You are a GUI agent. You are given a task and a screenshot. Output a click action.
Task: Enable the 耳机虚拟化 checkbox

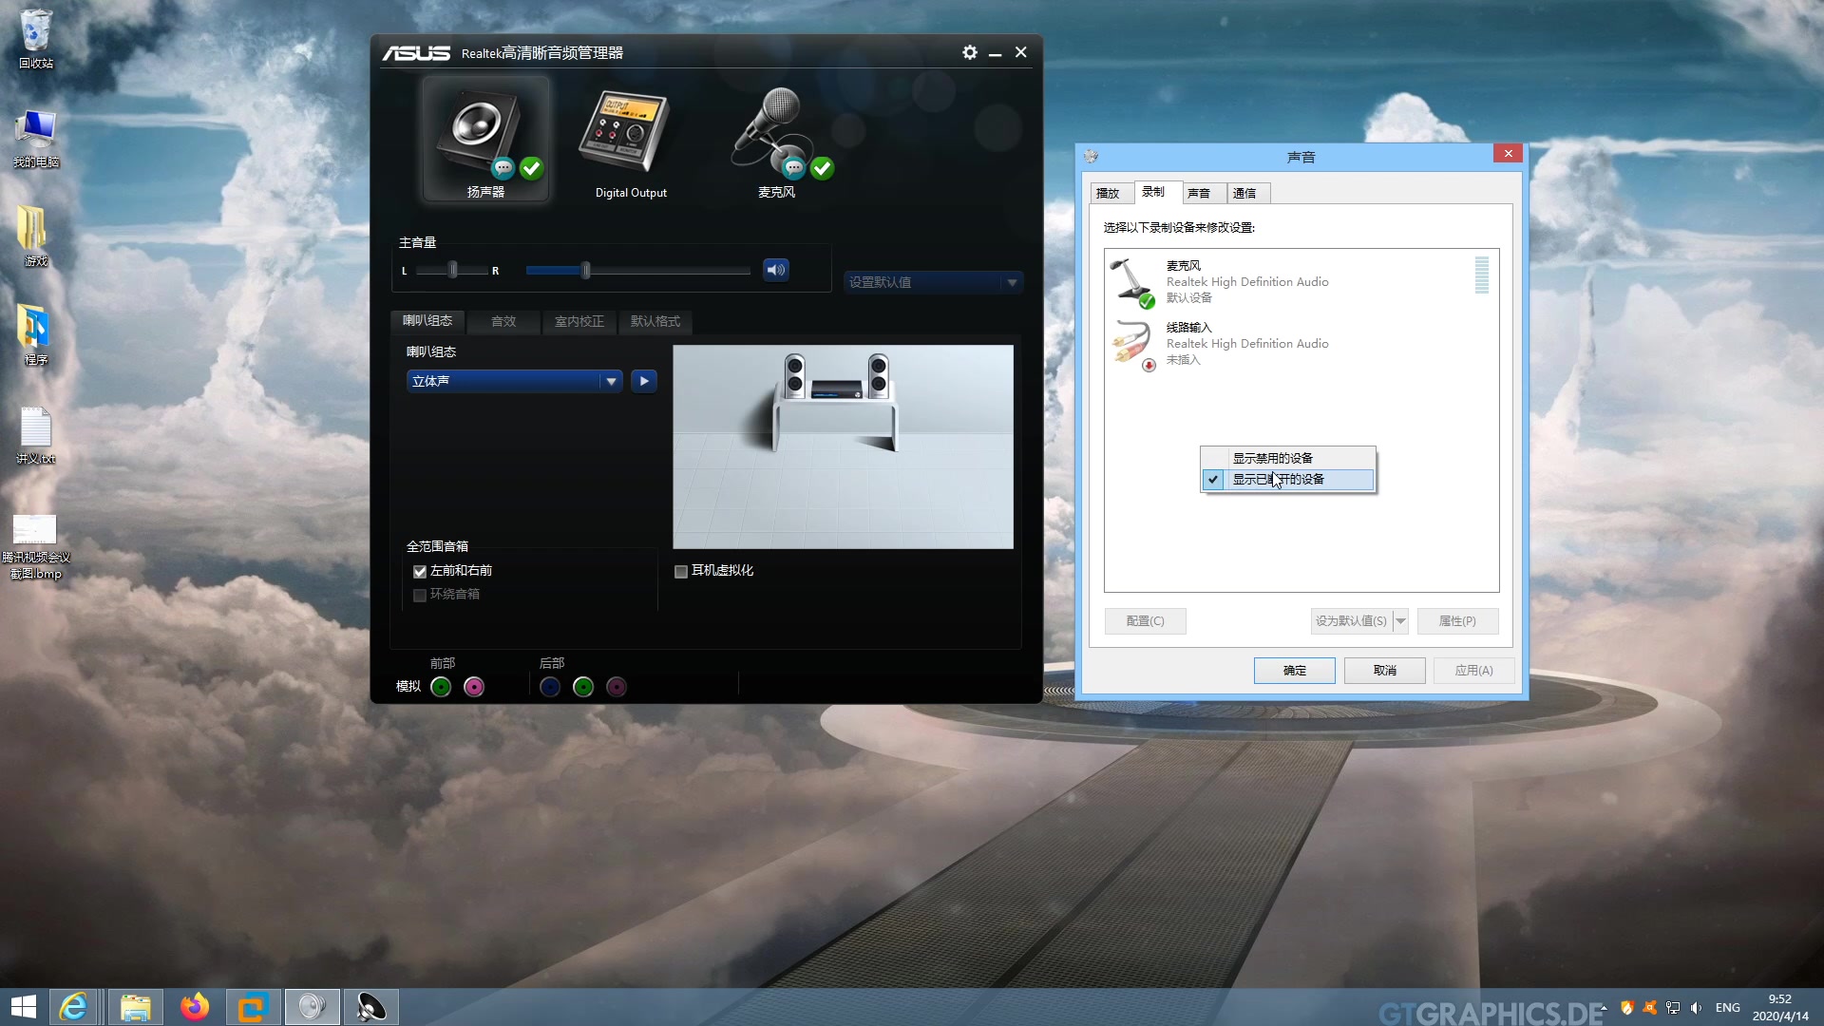[681, 571]
